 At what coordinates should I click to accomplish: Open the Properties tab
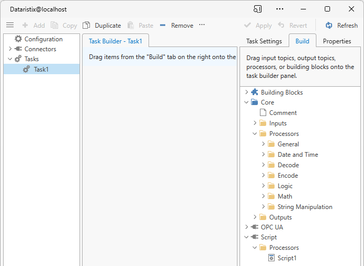337,41
